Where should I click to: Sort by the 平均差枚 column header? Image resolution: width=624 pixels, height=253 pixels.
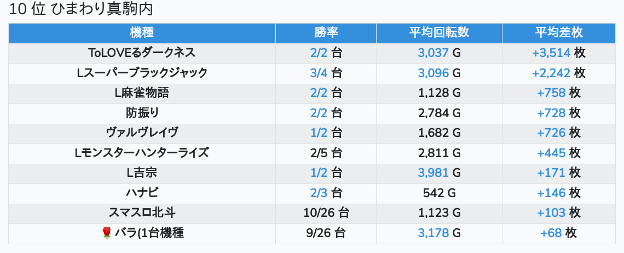(559, 33)
